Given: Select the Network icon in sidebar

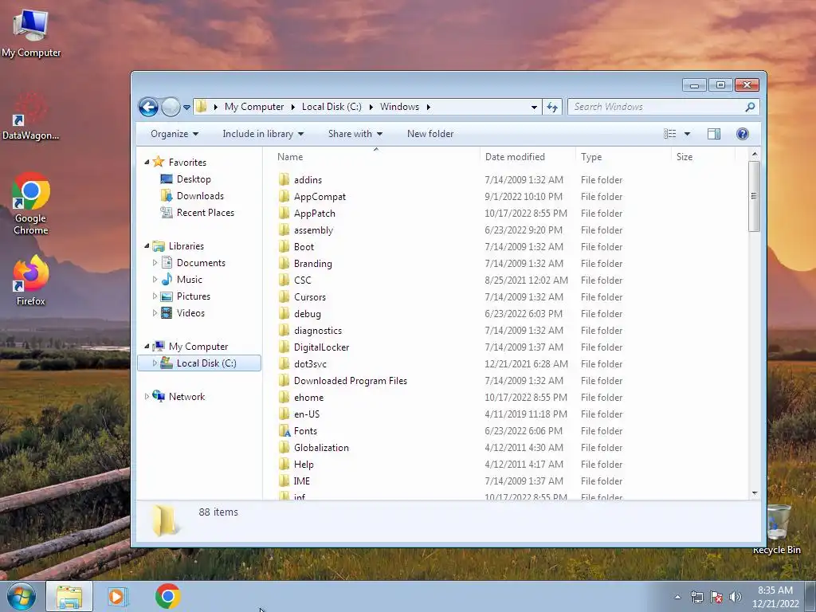Looking at the screenshot, I should pos(159,397).
